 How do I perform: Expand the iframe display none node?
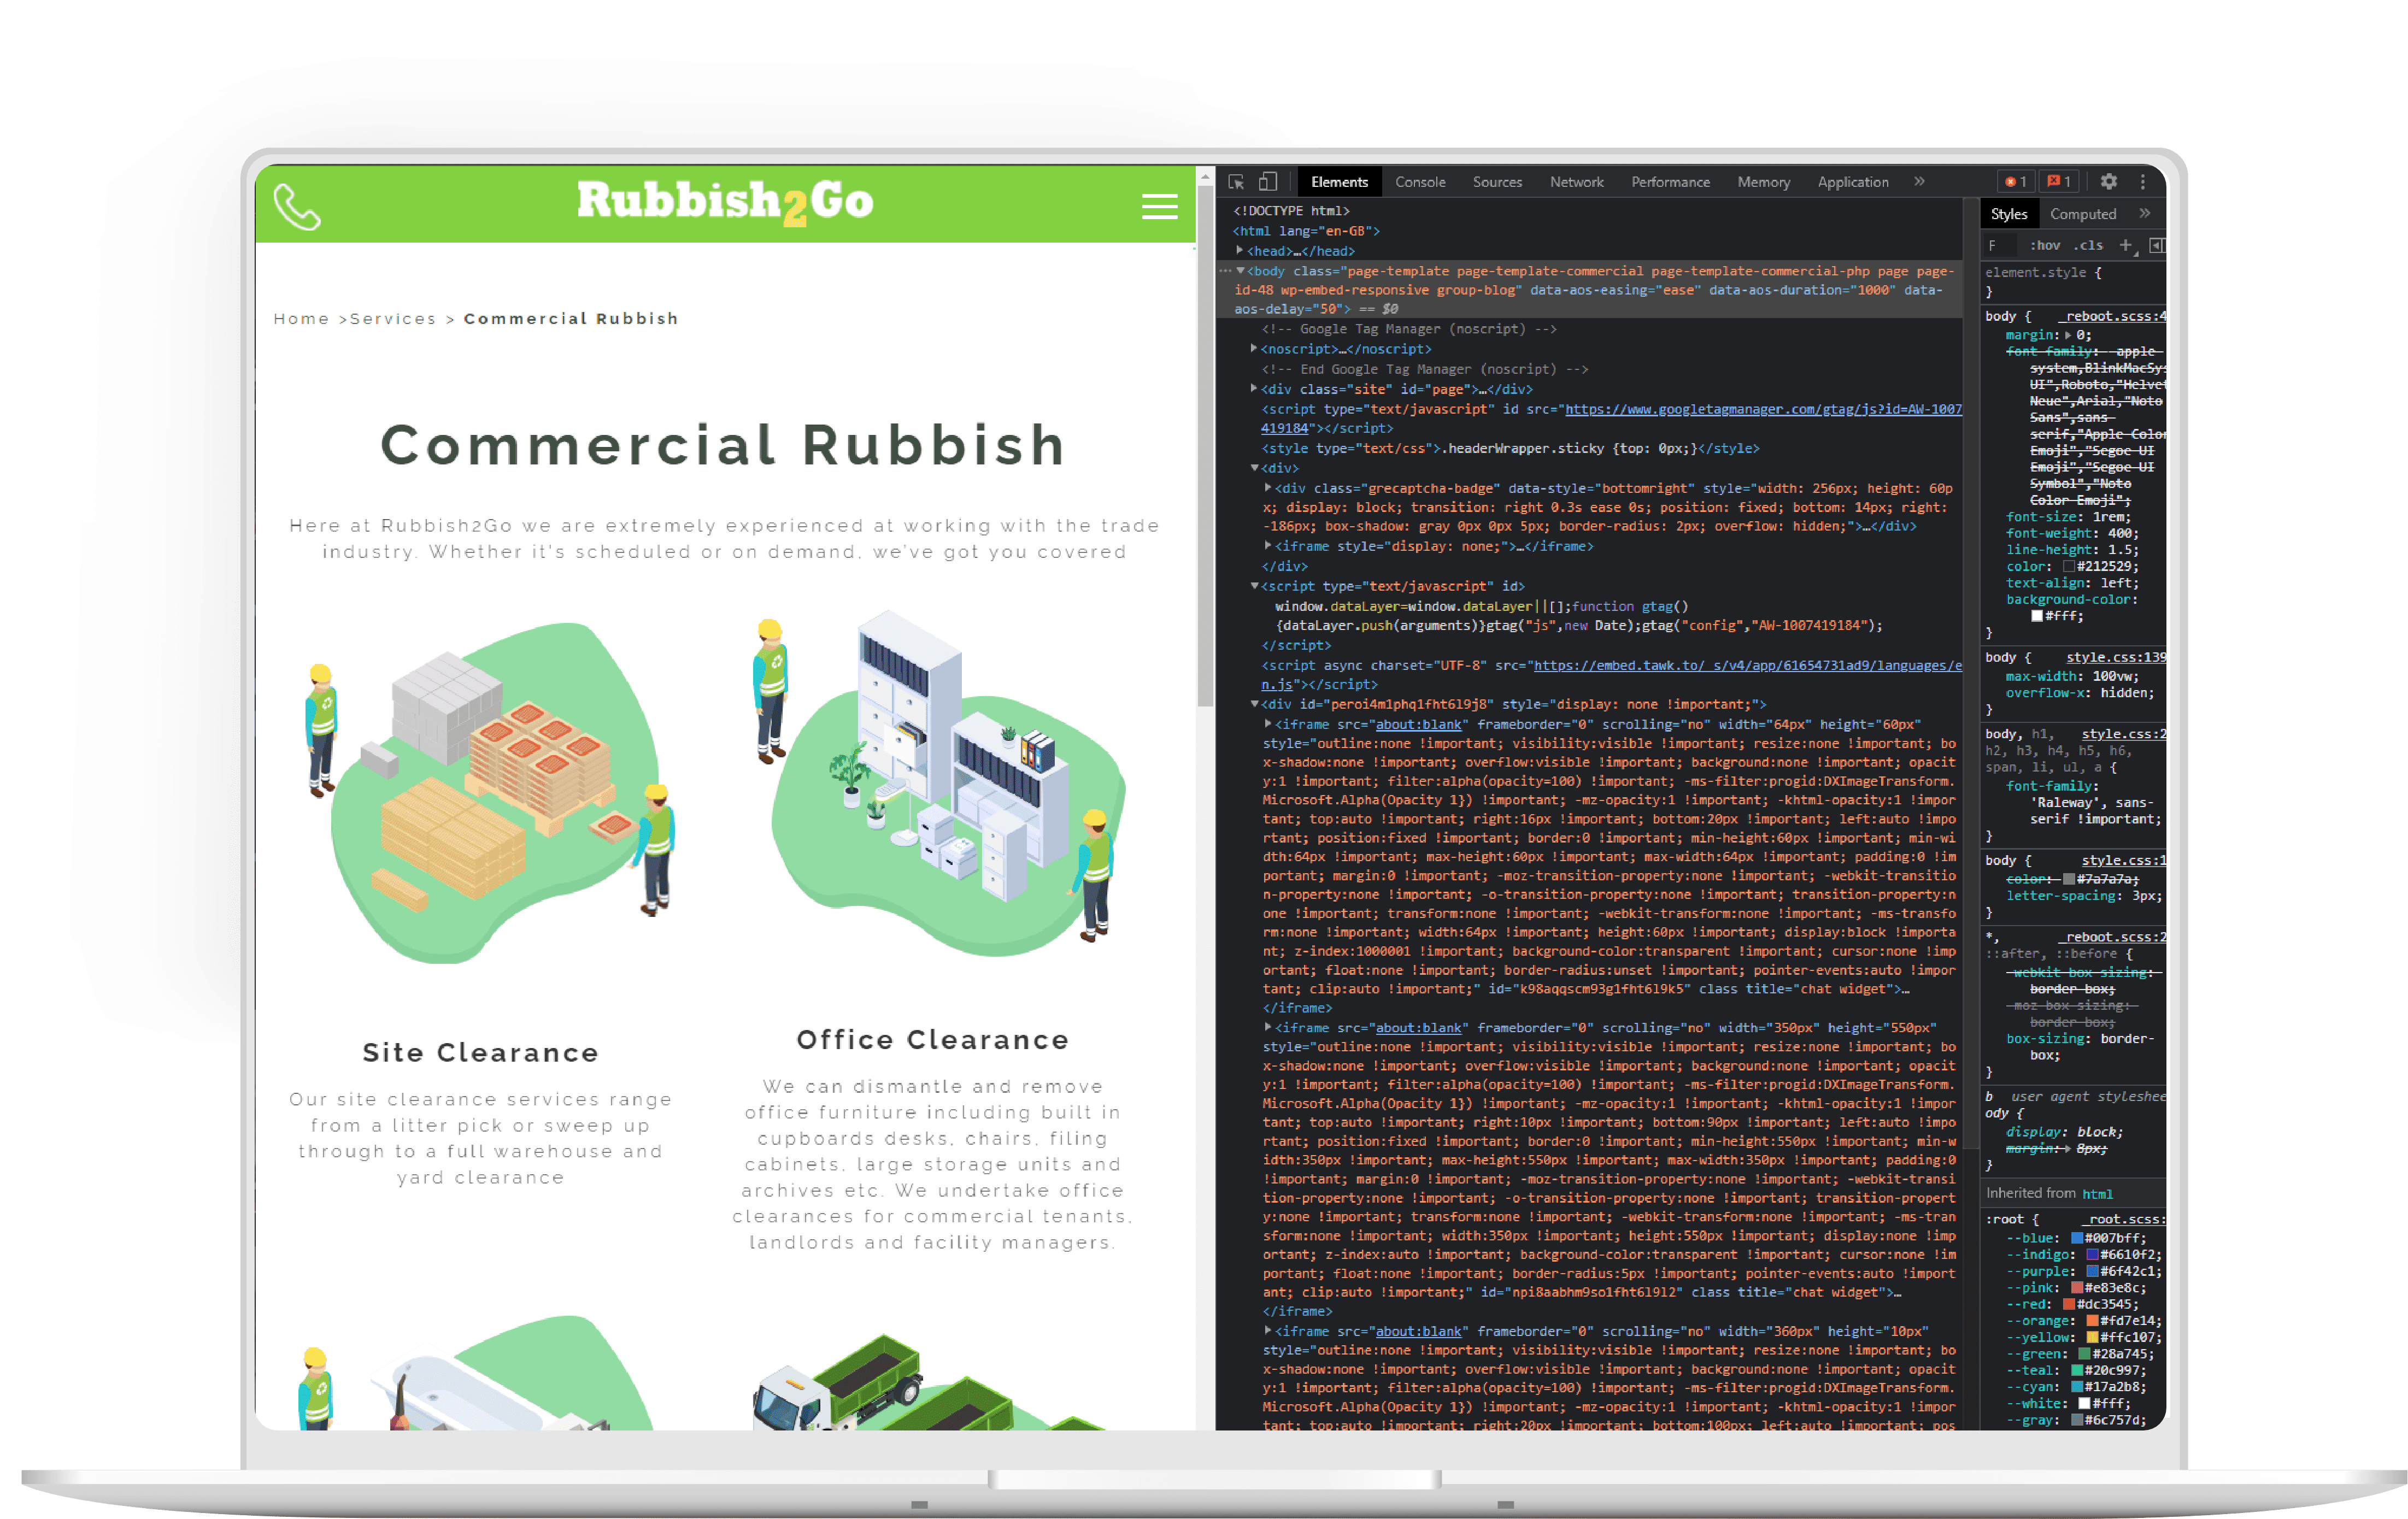click(1268, 546)
